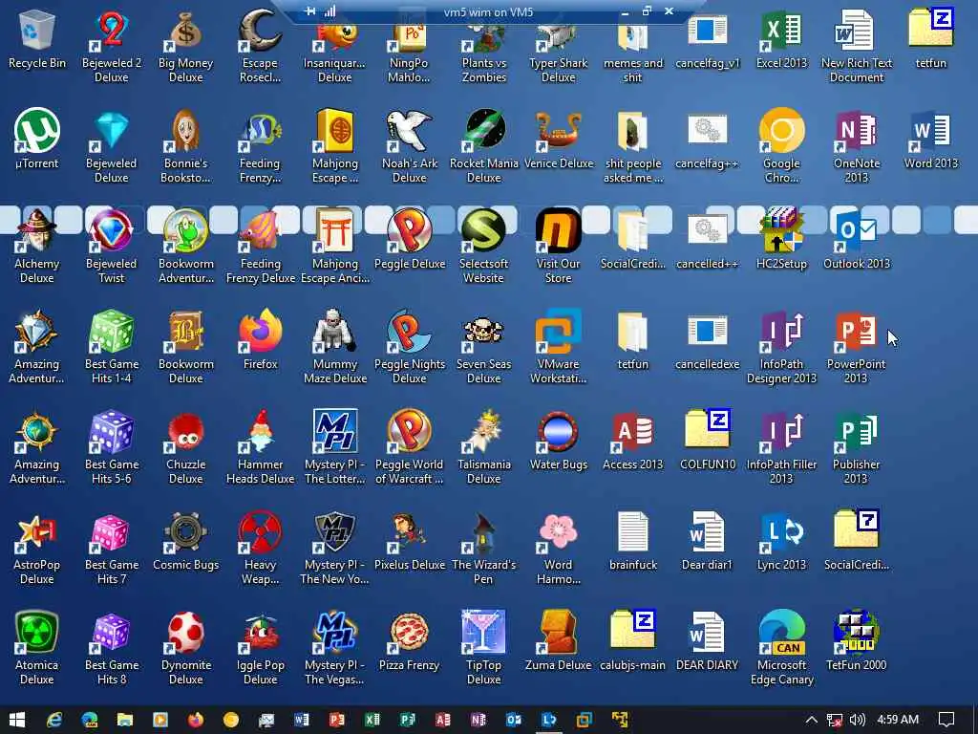
Task: Select the Peggle Nights Deluxe icon
Action: click(x=410, y=347)
